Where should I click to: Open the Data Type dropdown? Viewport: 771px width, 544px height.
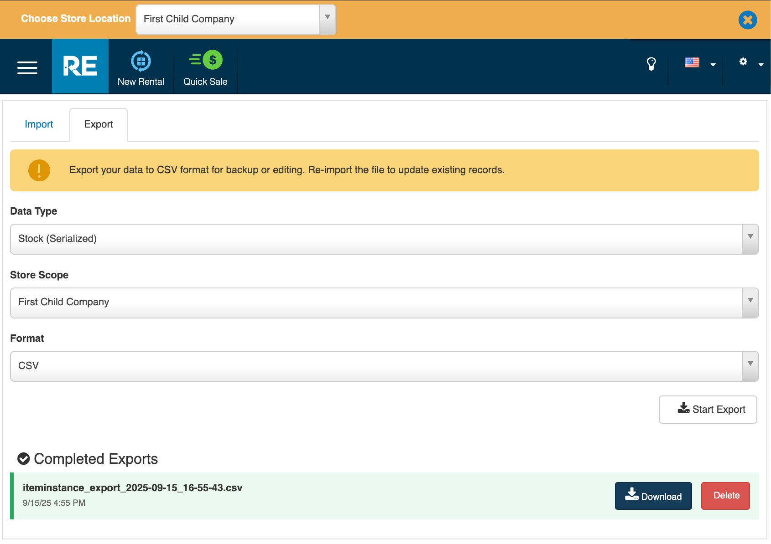point(384,239)
